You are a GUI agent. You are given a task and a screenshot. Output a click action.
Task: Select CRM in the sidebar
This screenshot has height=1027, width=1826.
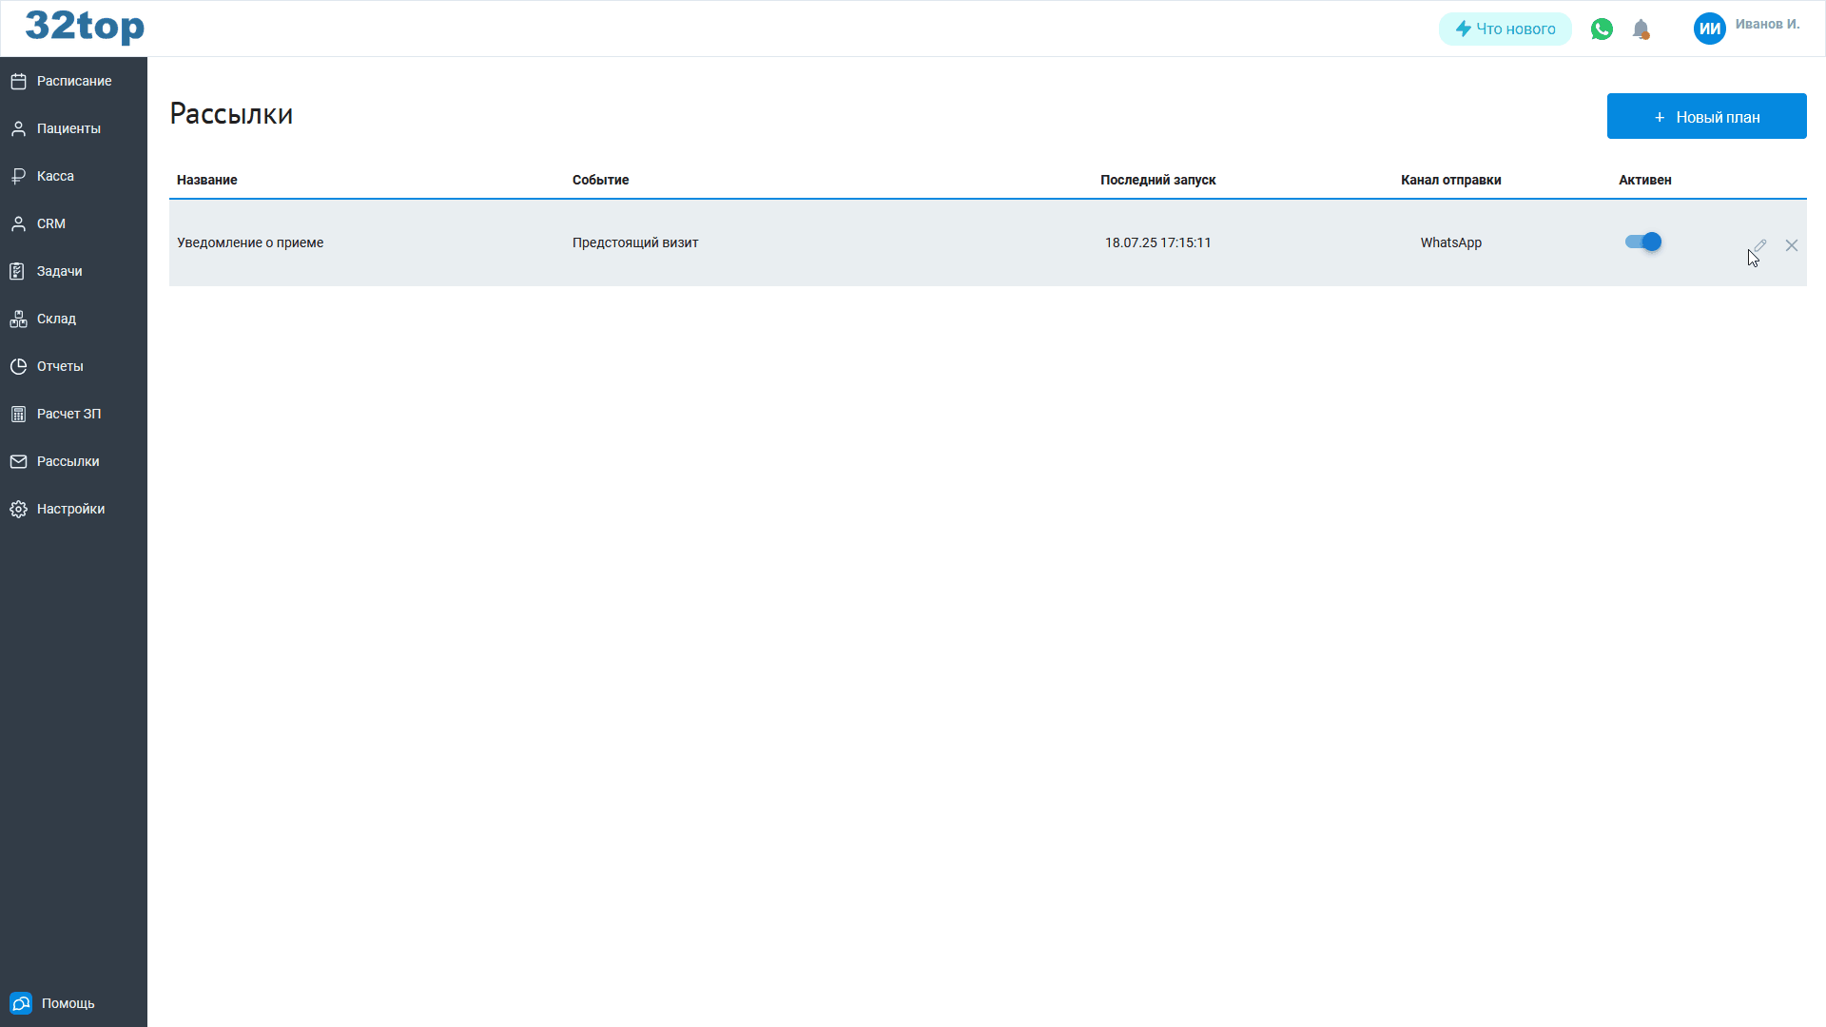click(x=73, y=223)
